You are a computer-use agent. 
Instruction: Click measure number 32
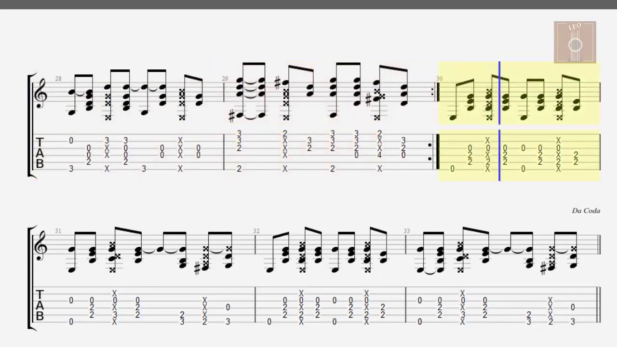[256, 231]
